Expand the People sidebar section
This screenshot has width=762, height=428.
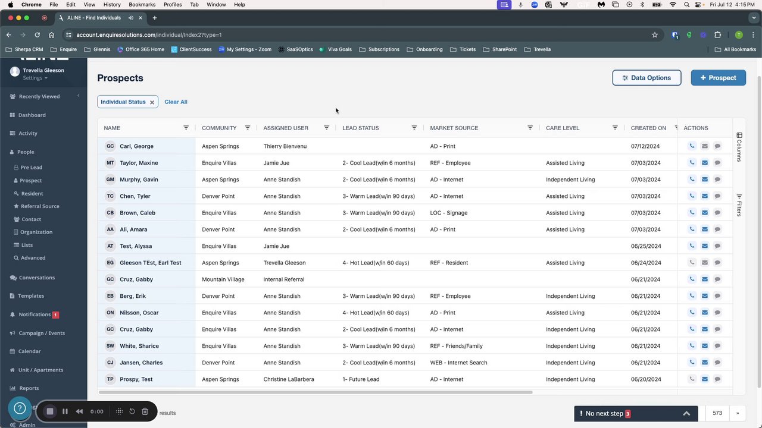click(26, 152)
